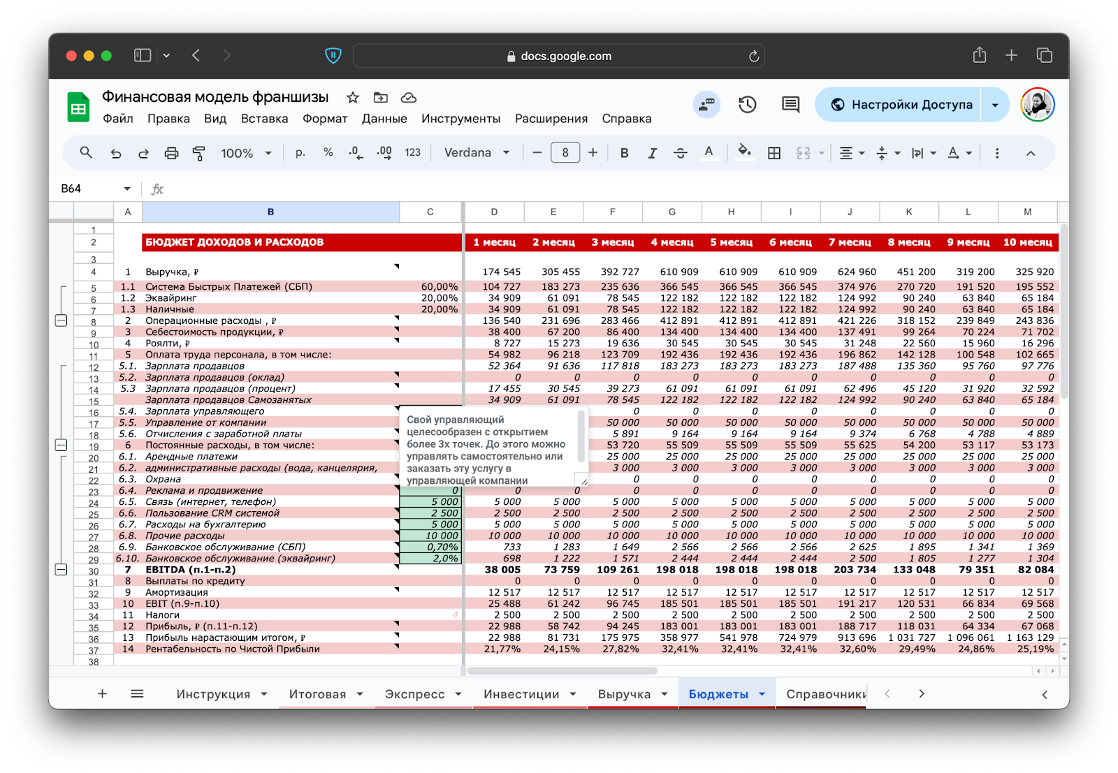The image size is (1118, 773).
Task: Toggle bold formatting
Action: click(x=624, y=153)
